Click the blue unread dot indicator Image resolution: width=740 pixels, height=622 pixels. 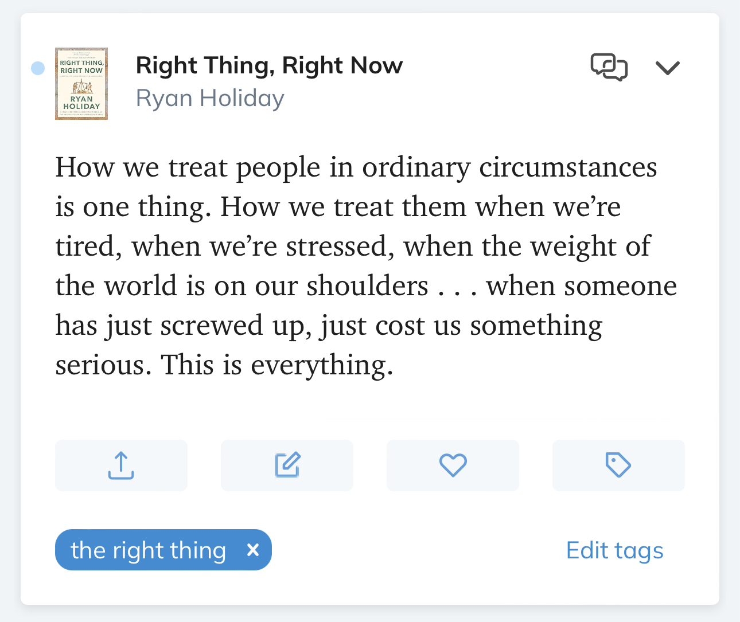38,68
